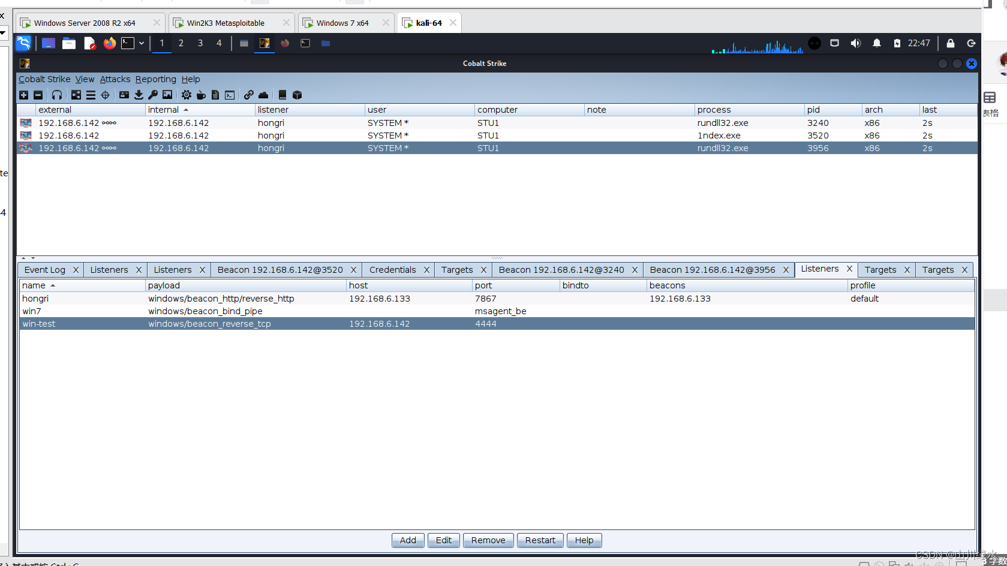Viewport: 1007px width, 566px height.
Task: Switch to Beacon 192.168.6.142@3956 tab
Action: tap(713, 270)
